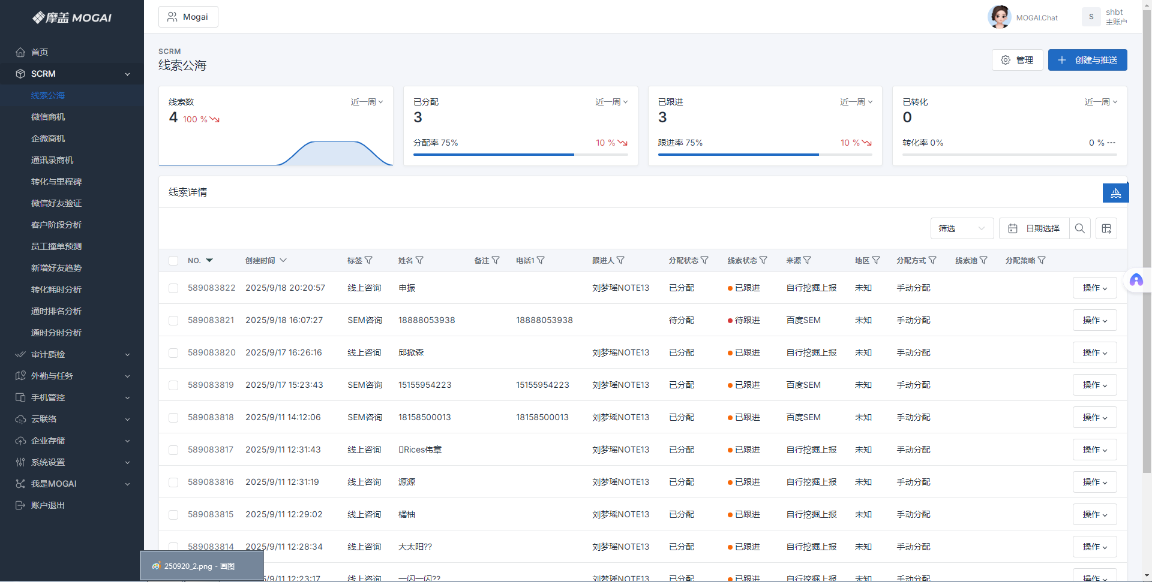Open 微信商机 in the sidebar
Image resolution: width=1152 pixels, height=582 pixels.
pyautogui.click(x=48, y=117)
